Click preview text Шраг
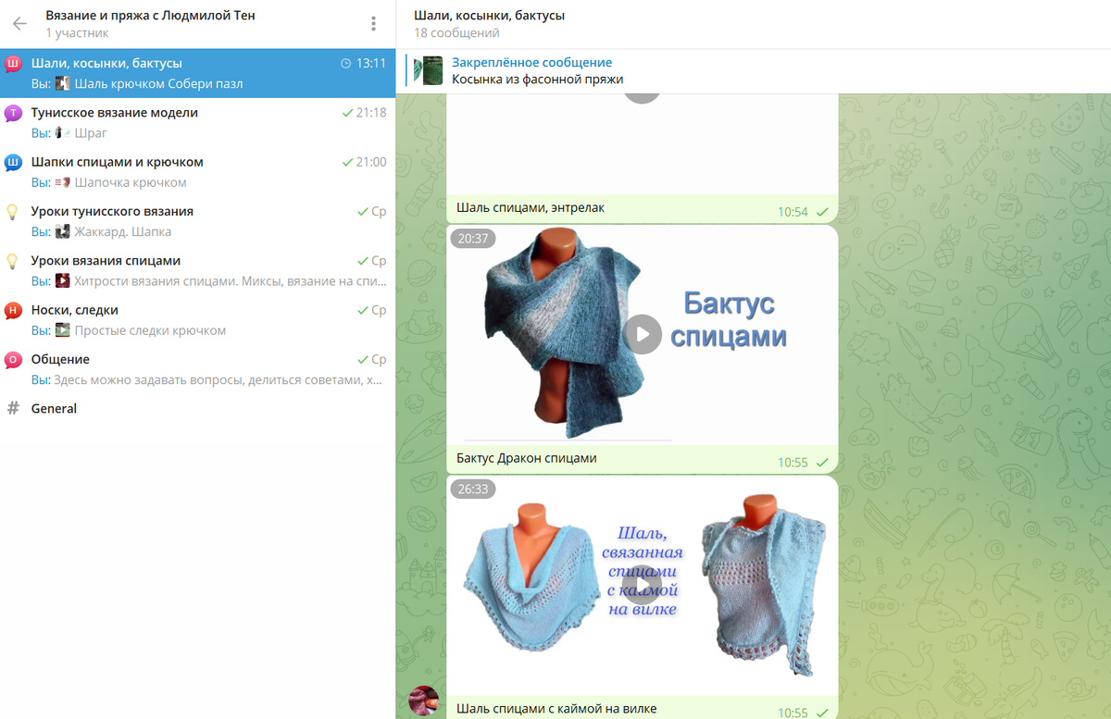 point(91,133)
